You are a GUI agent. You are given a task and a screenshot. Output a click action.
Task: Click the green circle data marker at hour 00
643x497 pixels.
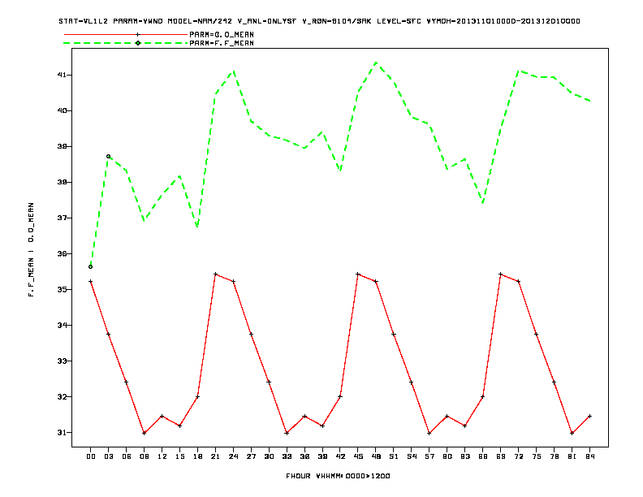(91, 267)
